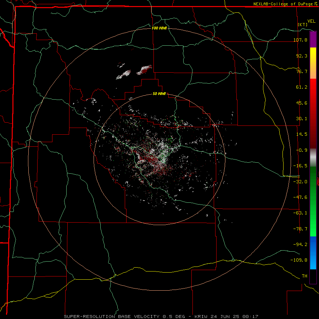This screenshot has width=319, height=319.
Task: Click the TH legend label
Action: [304, 276]
